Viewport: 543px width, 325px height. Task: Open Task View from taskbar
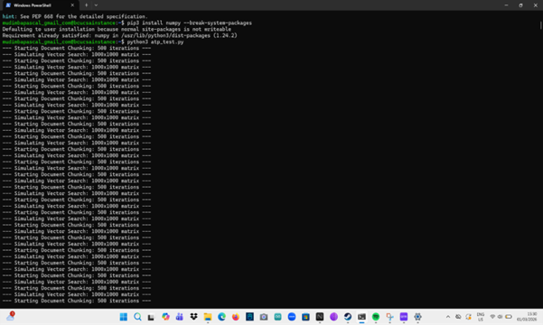(x=151, y=317)
